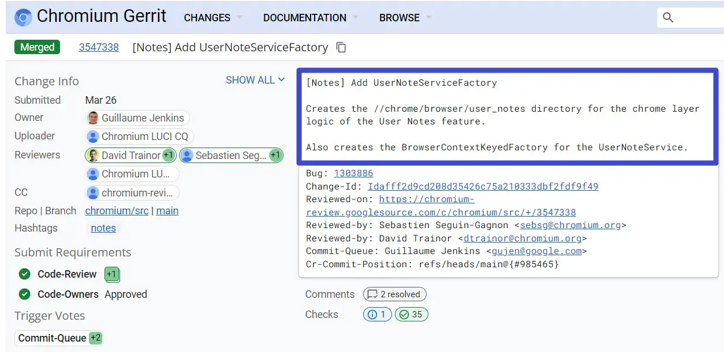This screenshot has height=352, width=724.
Task: Click Sebastien's +1 vote label
Action: (275, 155)
